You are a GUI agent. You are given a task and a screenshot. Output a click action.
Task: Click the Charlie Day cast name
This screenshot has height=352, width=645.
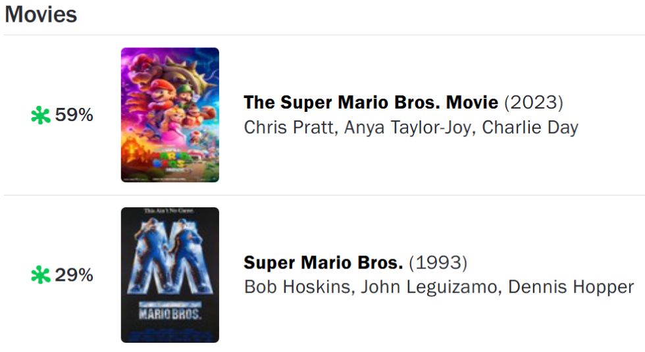click(530, 128)
